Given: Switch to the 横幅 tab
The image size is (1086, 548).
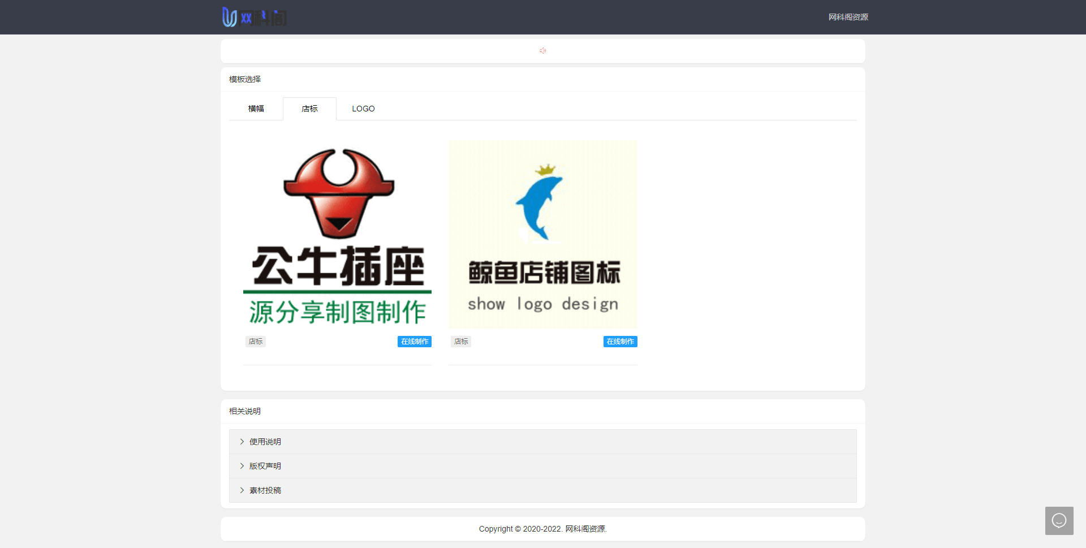Looking at the screenshot, I should 256,109.
